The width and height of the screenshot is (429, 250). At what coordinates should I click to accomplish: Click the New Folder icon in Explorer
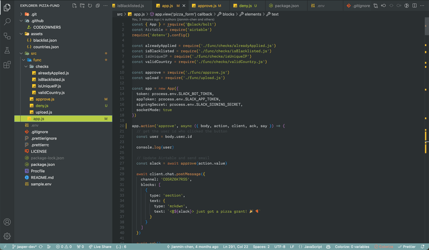click(x=82, y=6)
